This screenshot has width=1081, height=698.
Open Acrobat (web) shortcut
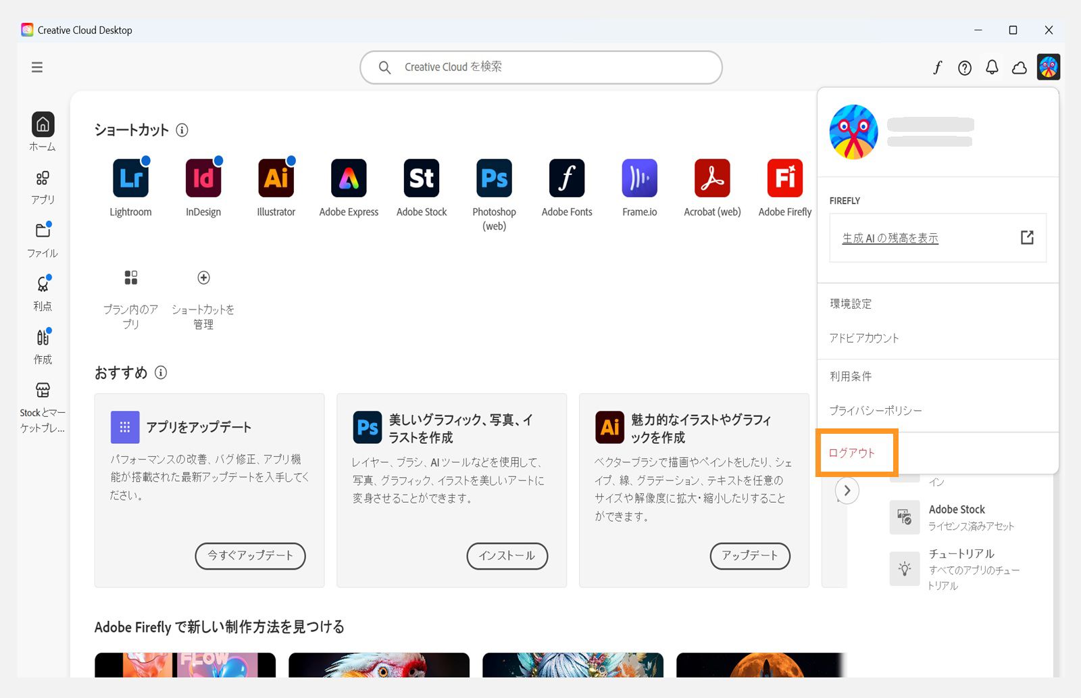712,178
